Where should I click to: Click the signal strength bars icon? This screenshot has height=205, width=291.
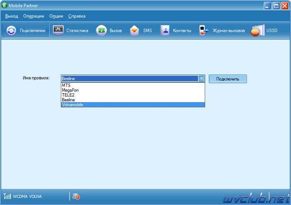[x=7, y=196]
